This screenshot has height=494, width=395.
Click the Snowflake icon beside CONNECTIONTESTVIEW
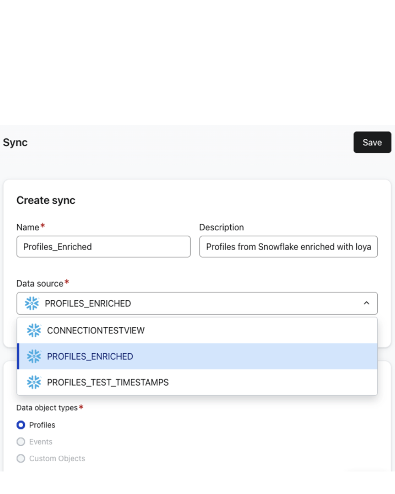click(34, 330)
